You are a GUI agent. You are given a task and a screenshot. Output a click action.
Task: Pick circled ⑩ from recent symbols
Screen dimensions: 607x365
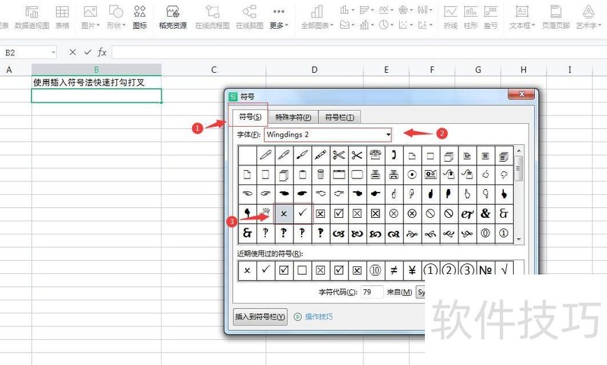click(375, 270)
